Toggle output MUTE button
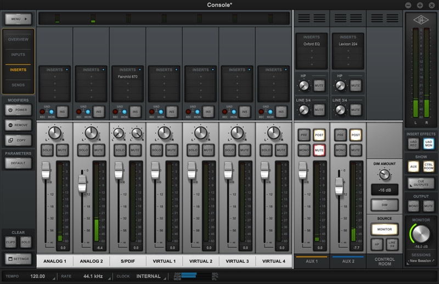The image size is (439, 284). [x=429, y=206]
